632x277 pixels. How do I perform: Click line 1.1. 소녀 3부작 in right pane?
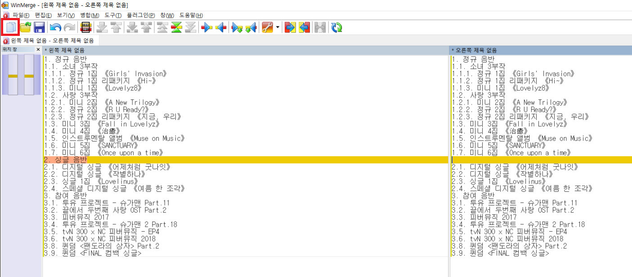click(x=478, y=66)
